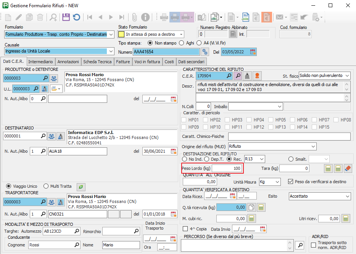Click the gear icon beside Numero AAA41654
The image size is (356, 254).
click(205, 52)
